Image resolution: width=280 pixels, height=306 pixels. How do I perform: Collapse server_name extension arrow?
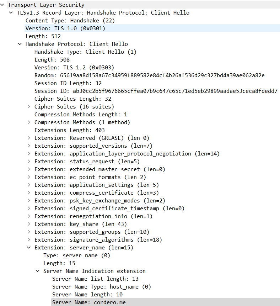[29, 247]
